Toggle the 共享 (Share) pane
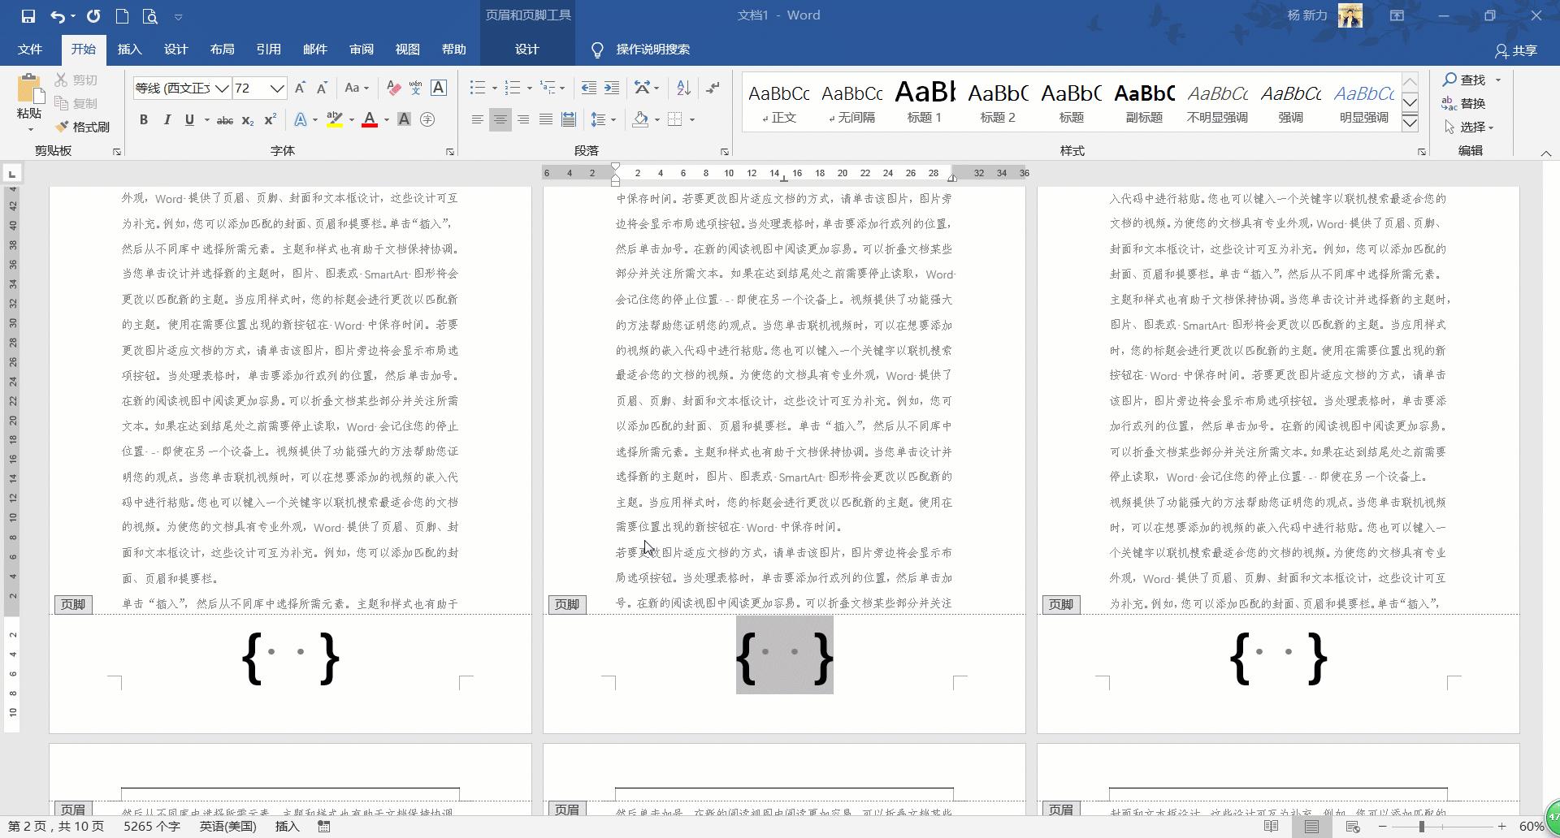The width and height of the screenshot is (1560, 838). pos(1518,50)
